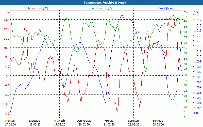Click the 1.000 pressure axis value
Viewport: 203px width, 127px height.
[198, 108]
